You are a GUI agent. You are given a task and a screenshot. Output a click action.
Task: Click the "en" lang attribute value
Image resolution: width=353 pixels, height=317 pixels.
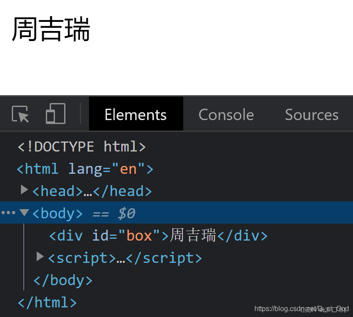(128, 169)
